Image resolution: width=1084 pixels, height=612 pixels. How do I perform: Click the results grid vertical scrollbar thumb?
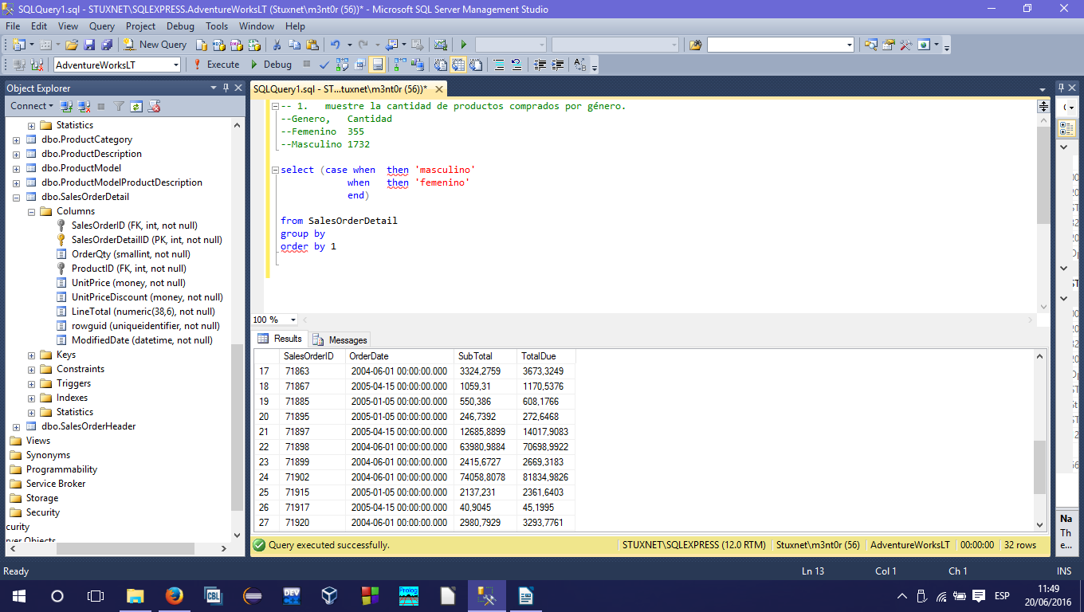1039,468
